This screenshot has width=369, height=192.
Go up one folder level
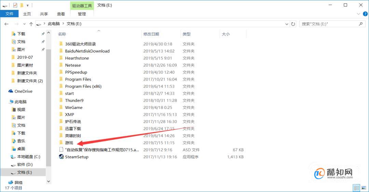coord(31,24)
